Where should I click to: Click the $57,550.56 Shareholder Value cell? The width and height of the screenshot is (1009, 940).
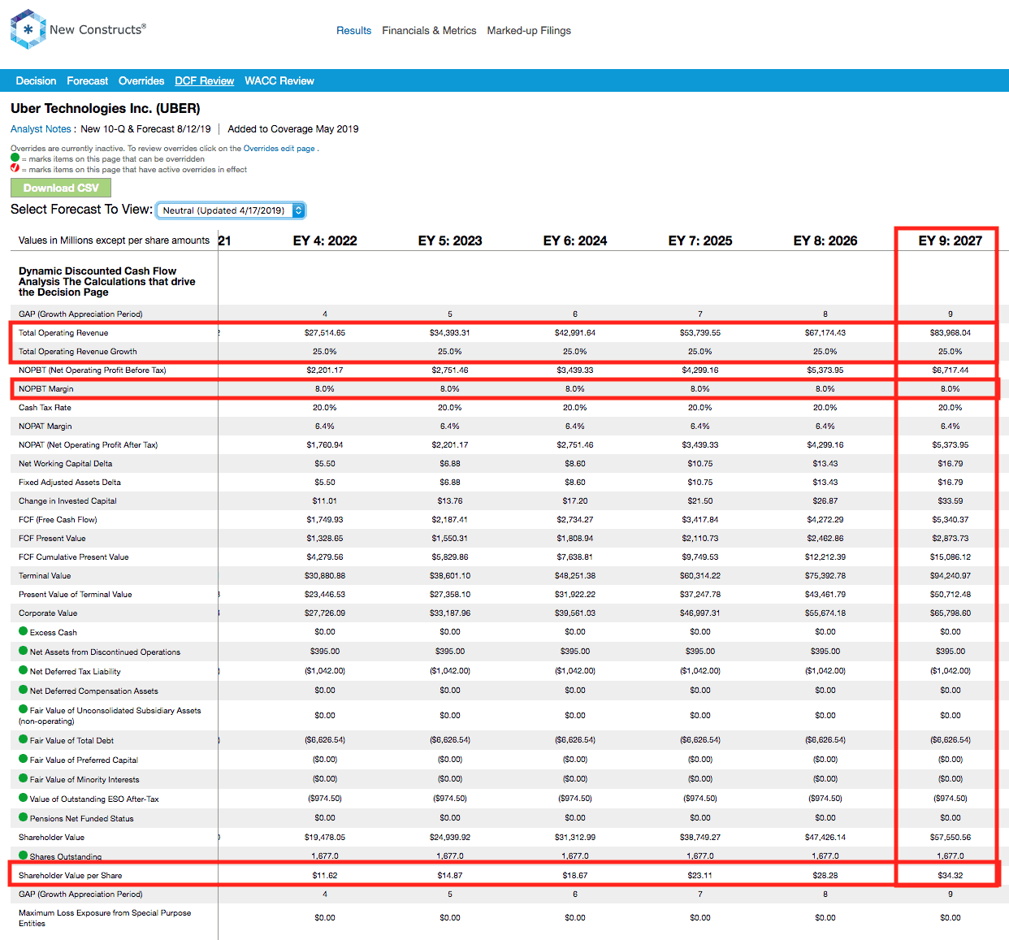951,838
